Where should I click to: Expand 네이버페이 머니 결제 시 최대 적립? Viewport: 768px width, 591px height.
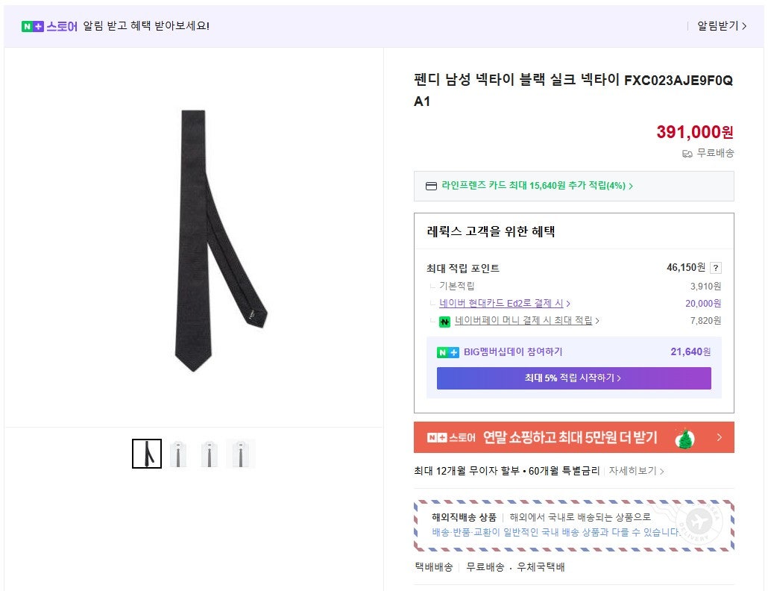click(x=526, y=321)
